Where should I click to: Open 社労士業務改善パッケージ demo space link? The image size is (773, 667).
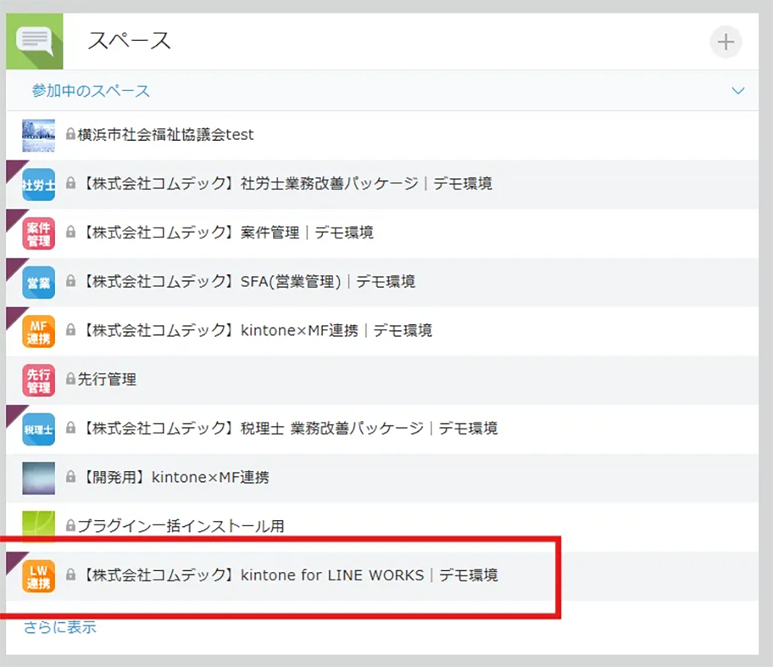point(287,183)
